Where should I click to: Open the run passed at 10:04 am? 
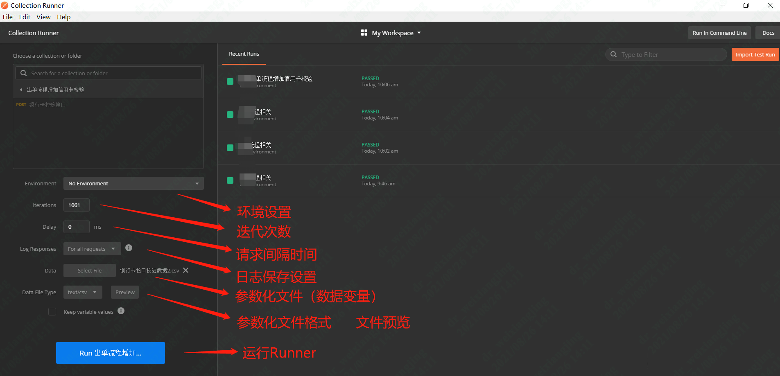(x=498, y=115)
